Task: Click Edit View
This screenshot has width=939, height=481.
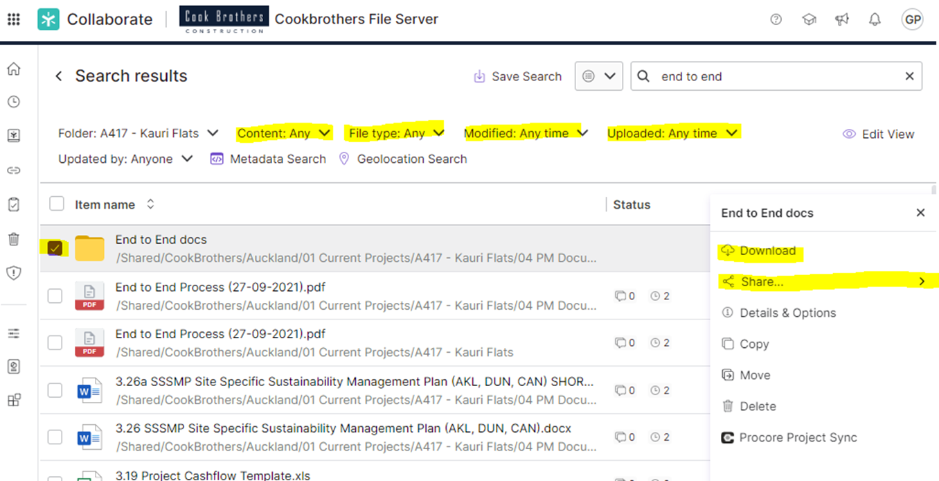Action: 878,134
